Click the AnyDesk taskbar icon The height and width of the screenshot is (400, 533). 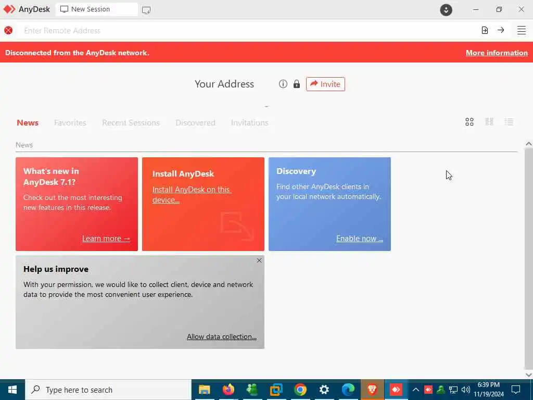[x=396, y=390]
